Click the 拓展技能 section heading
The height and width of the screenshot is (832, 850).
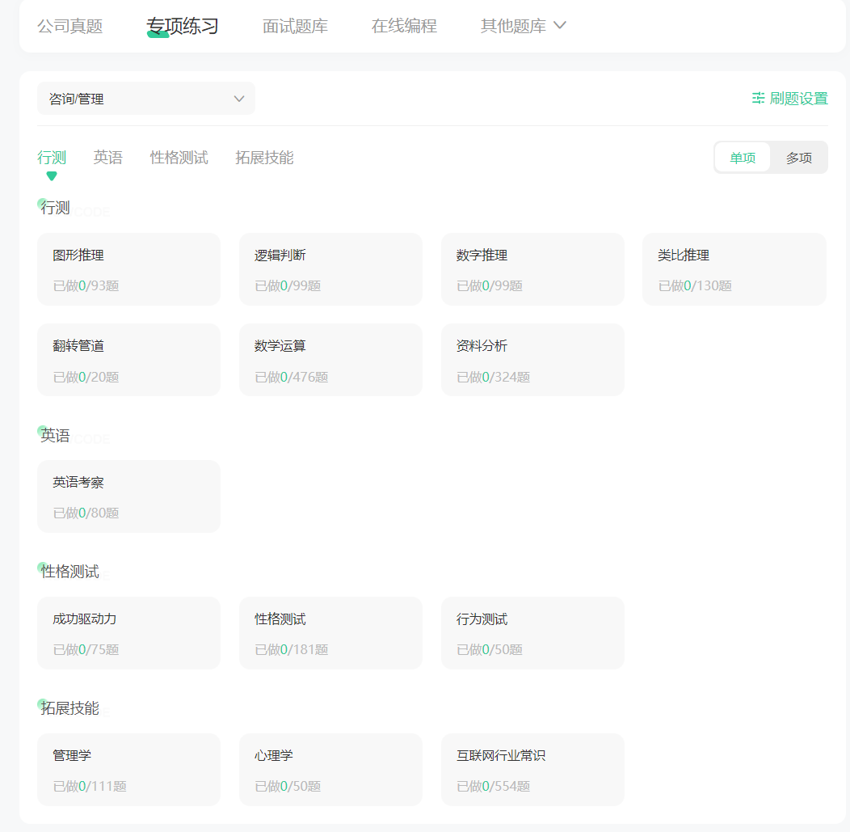coord(70,708)
